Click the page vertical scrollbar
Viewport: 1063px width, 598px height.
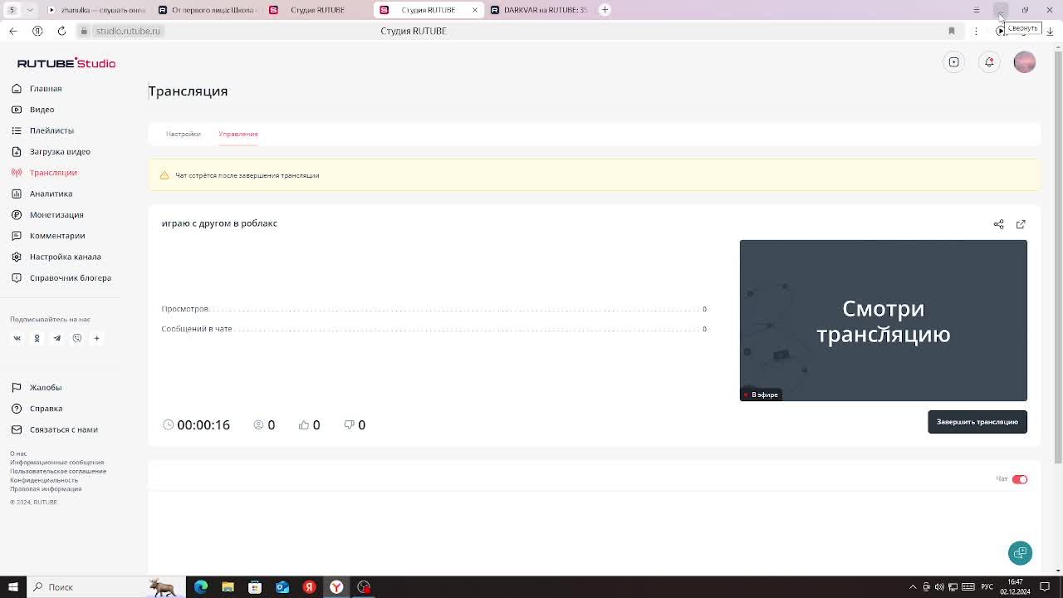(1057, 257)
